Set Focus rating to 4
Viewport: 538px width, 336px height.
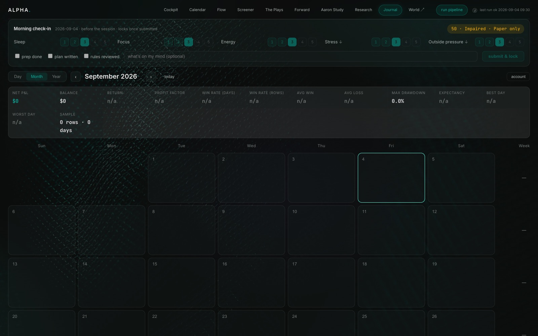click(198, 42)
